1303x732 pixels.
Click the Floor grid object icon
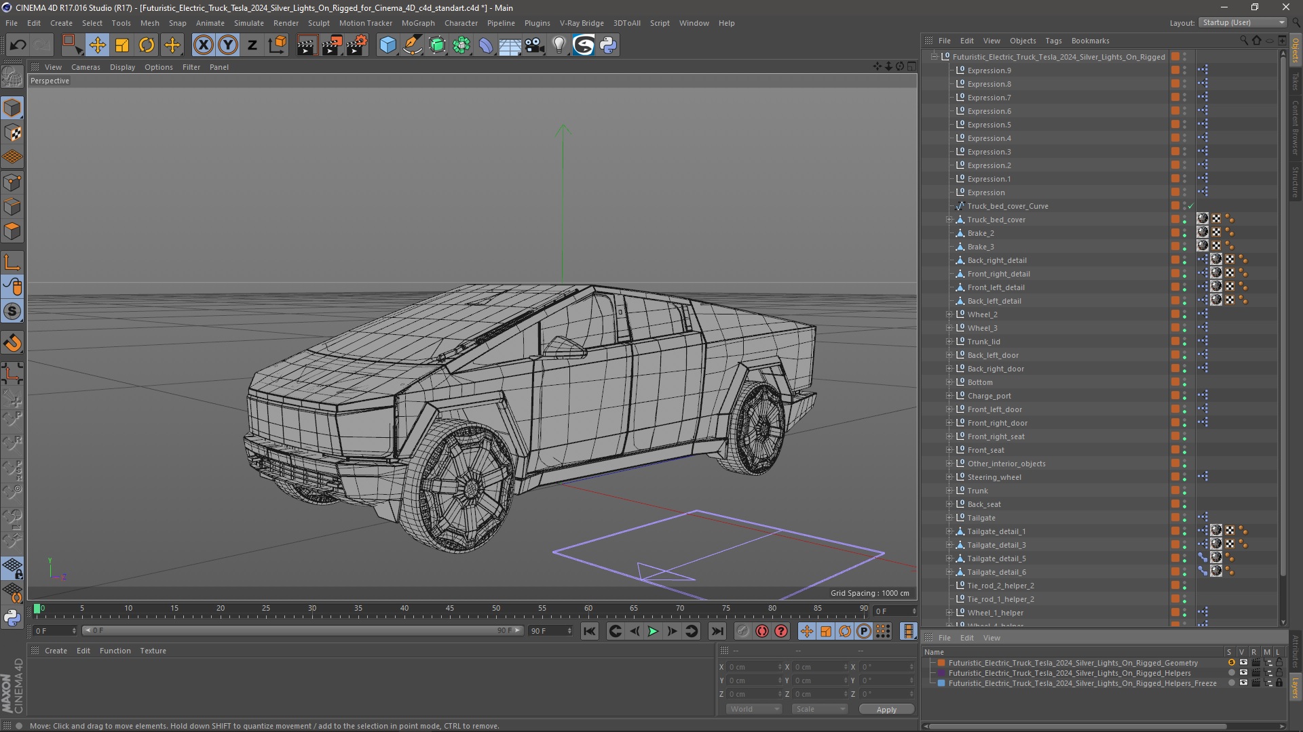[510, 45]
